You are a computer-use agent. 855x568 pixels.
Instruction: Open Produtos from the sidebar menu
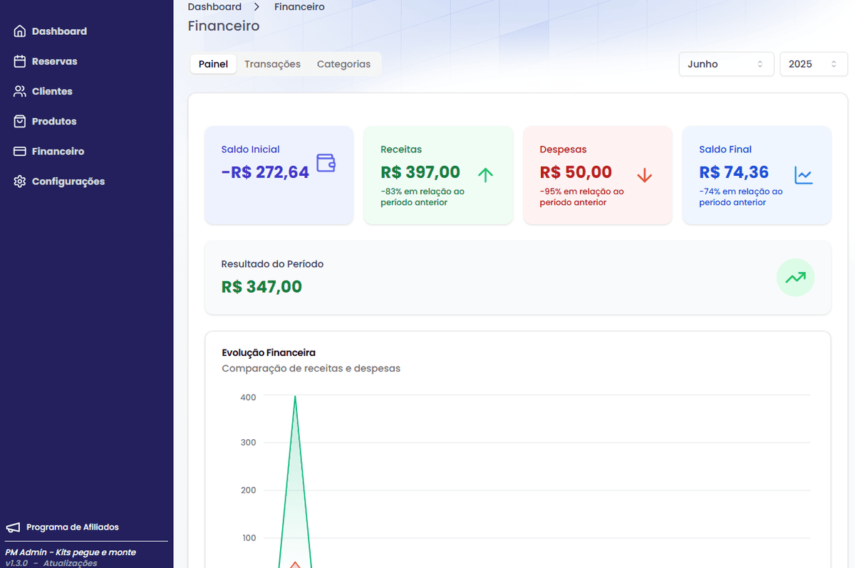(54, 121)
